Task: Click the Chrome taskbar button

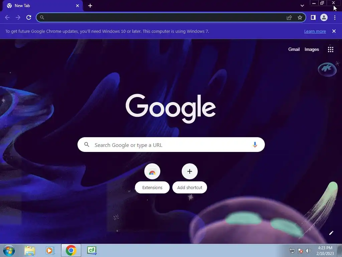Action: 71,250
